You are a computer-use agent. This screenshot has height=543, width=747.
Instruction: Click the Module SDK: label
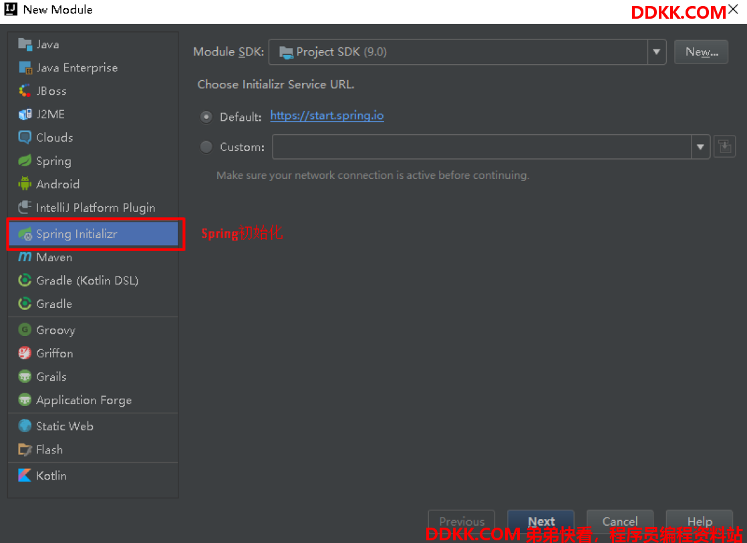coord(229,52)
